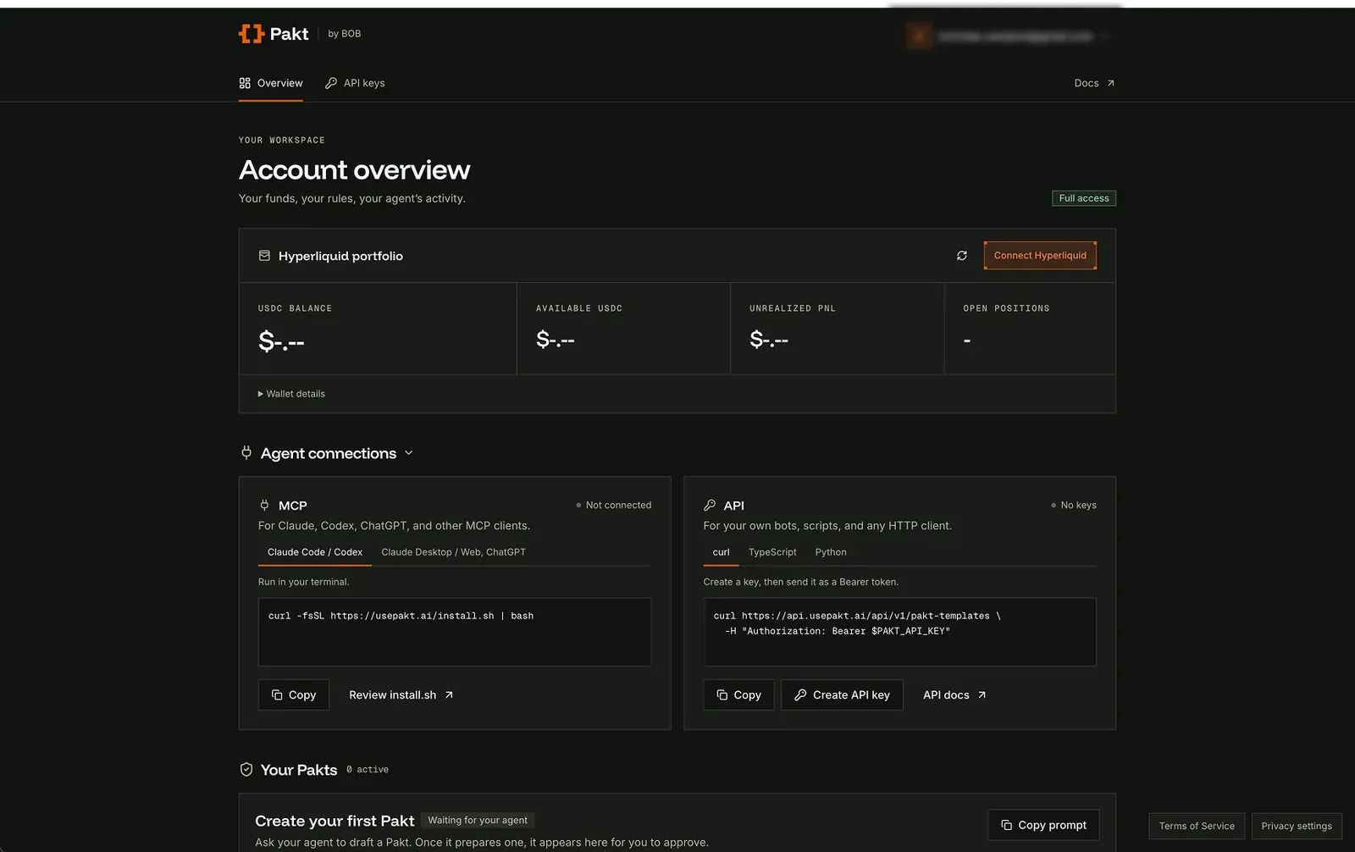This screenshot has height=852, width=1355.
Task: Select the curl tab
Action: [721, 552]
